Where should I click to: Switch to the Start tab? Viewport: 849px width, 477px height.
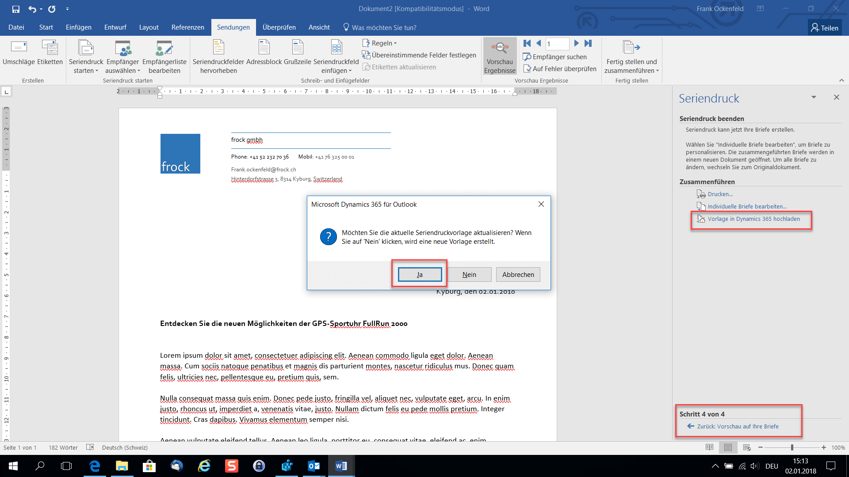(x=46, y=27)
